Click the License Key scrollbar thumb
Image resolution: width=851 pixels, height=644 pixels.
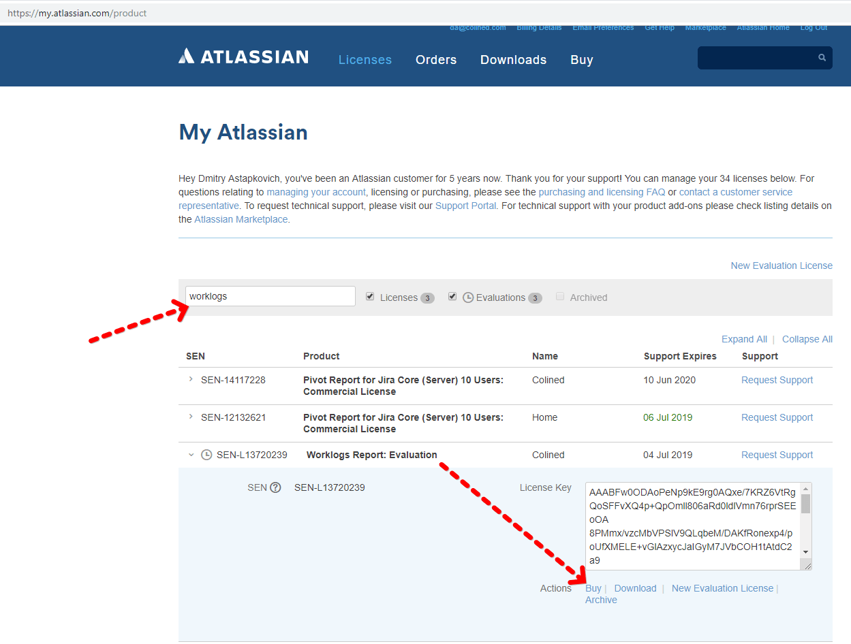point(806,504)
